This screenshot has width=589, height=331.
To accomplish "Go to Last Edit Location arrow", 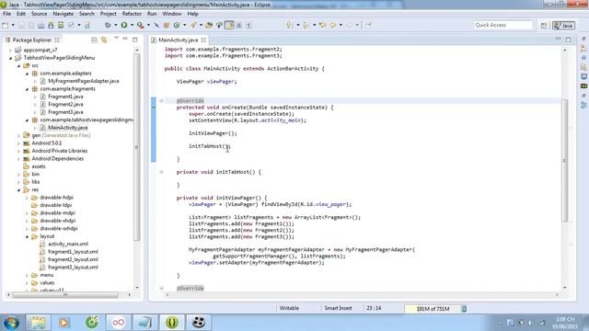I will [x=323, y=25].
